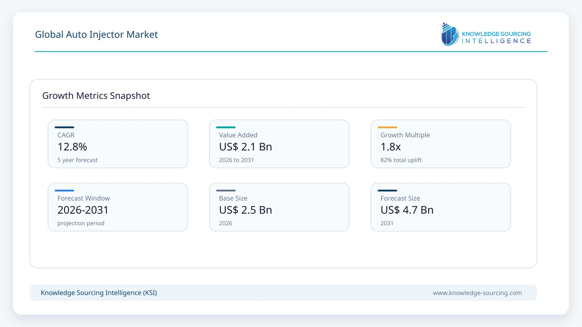Select the 2026 caption under Base Size
The height and width of the screenshot is (327, 582).
click(226, 223)
